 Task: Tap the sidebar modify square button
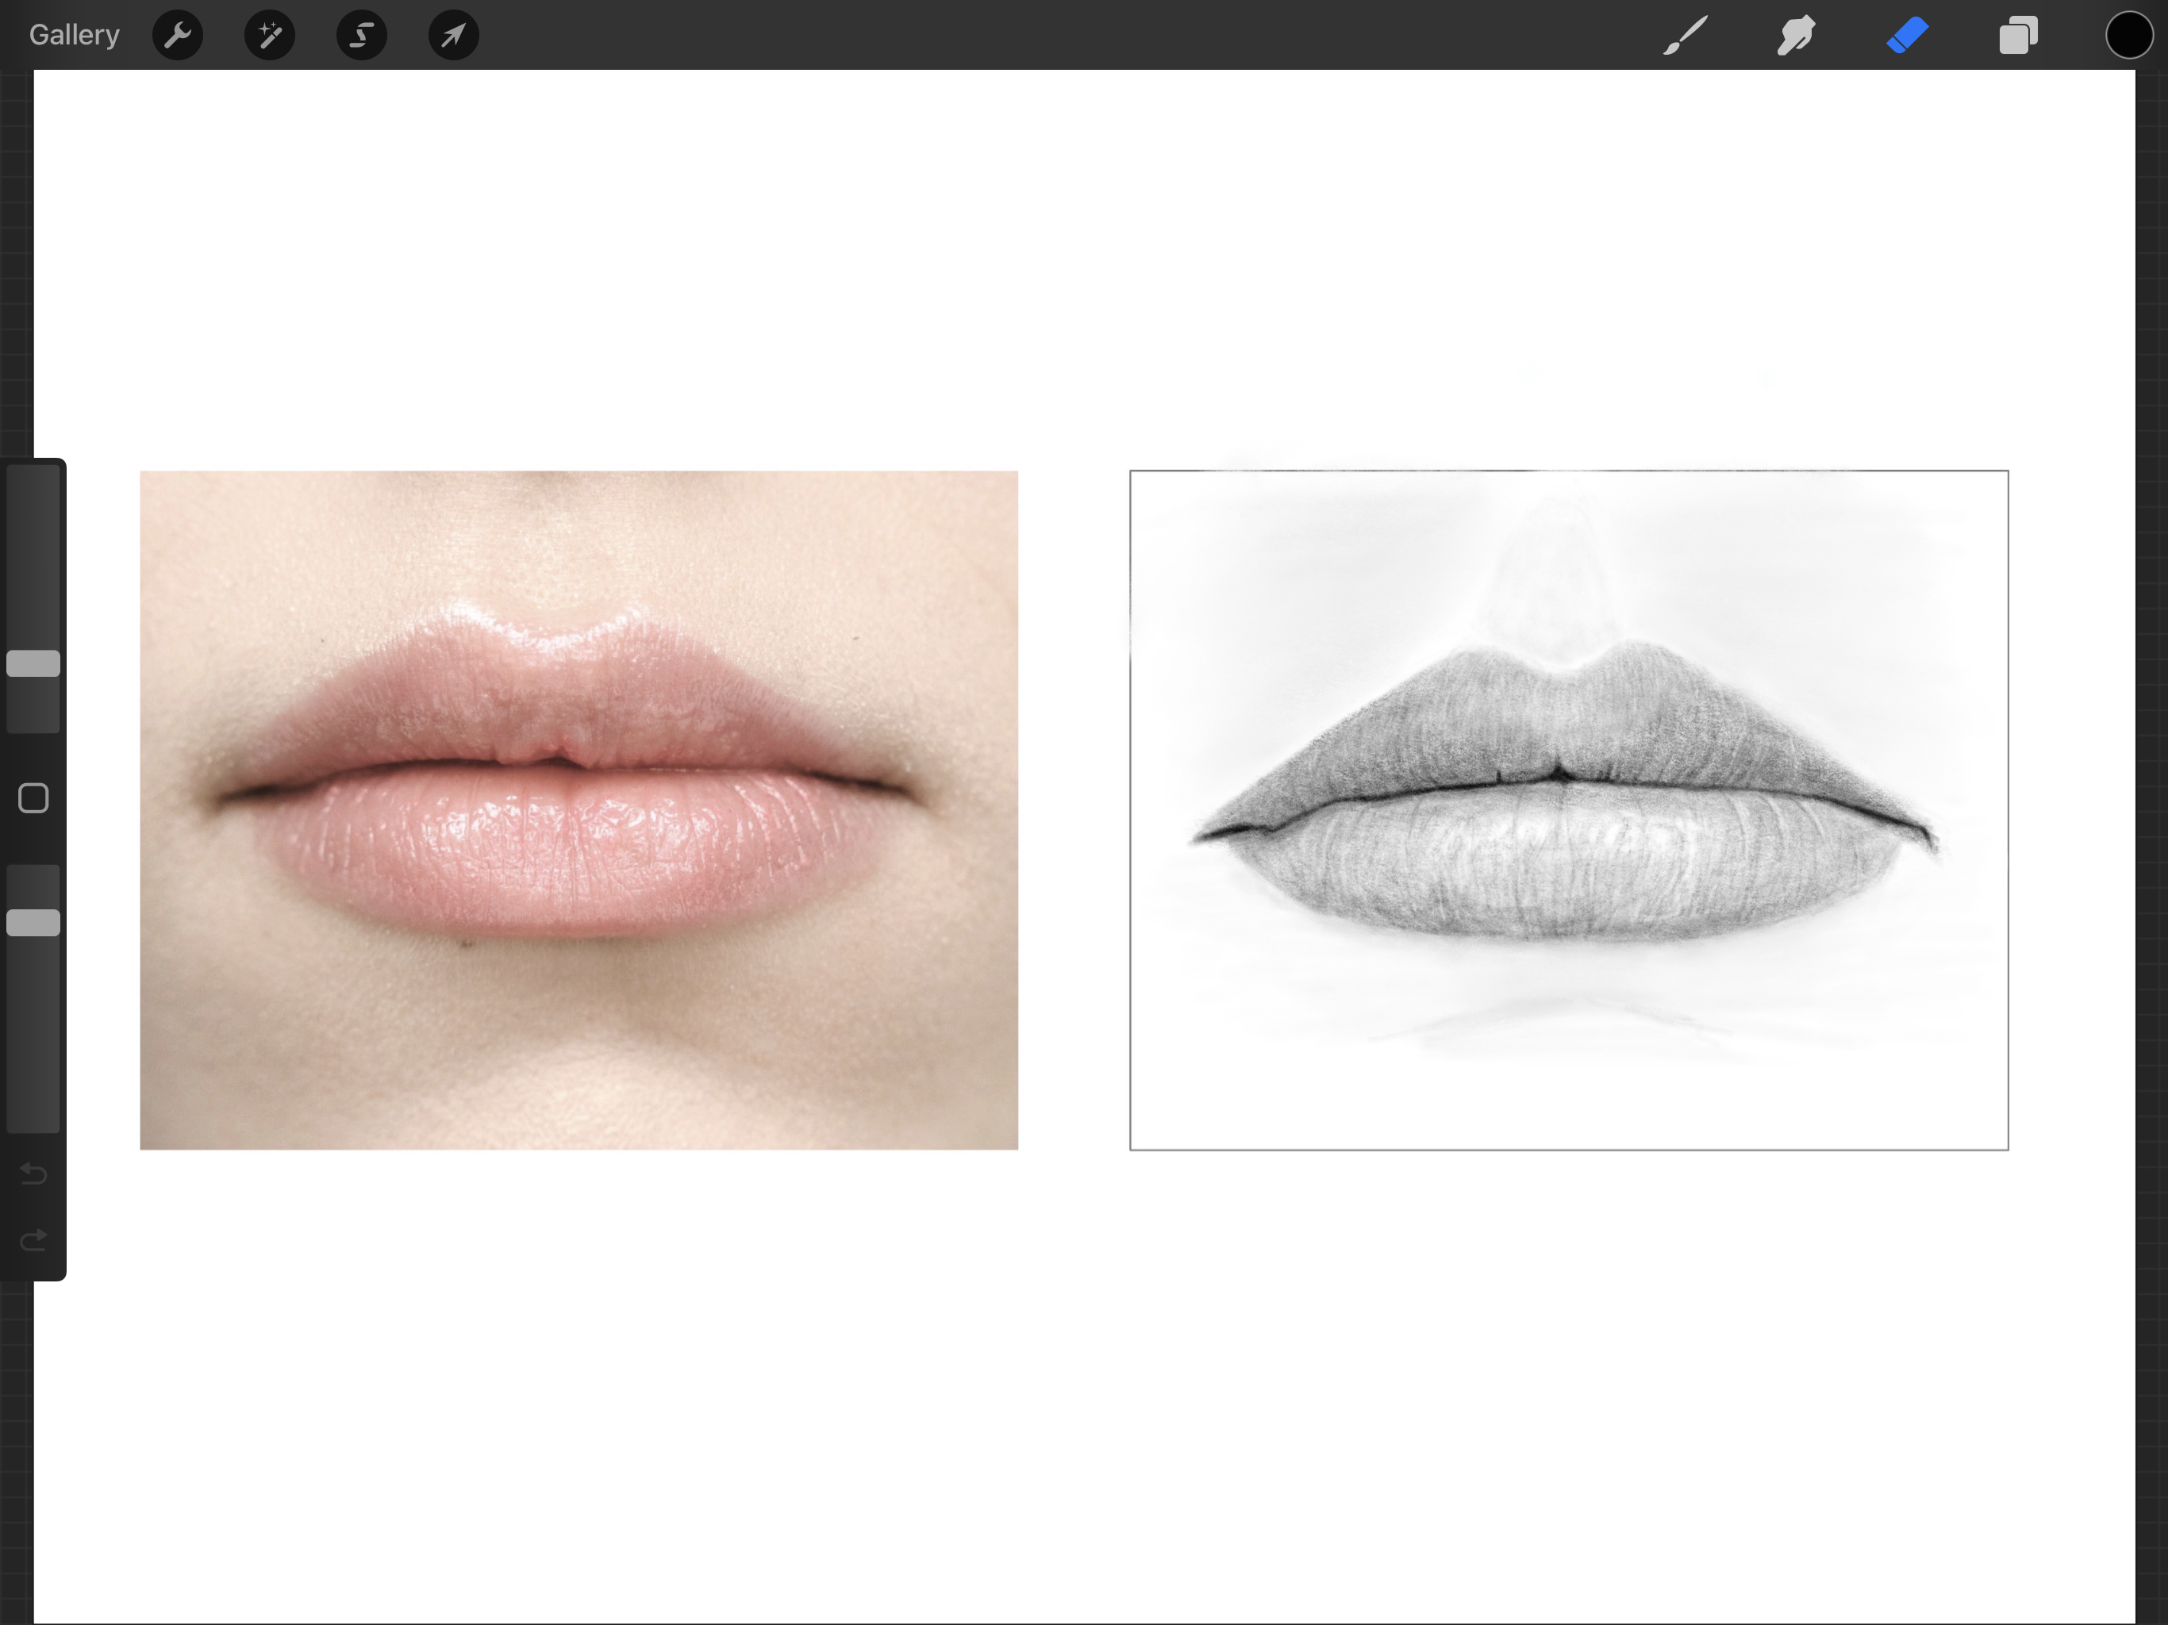pyautogui.click(x=33, y=797)
